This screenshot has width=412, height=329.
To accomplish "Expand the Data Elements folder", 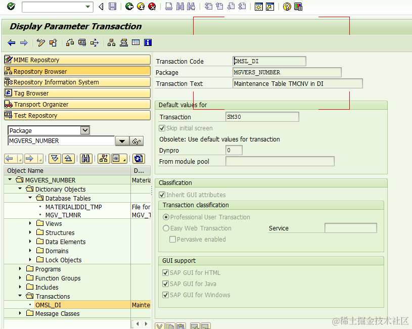I will [x=30, y=241].
